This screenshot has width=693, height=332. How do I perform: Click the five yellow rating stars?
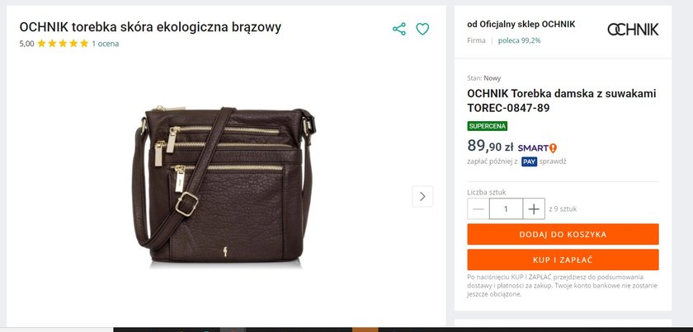coord(63,44)
